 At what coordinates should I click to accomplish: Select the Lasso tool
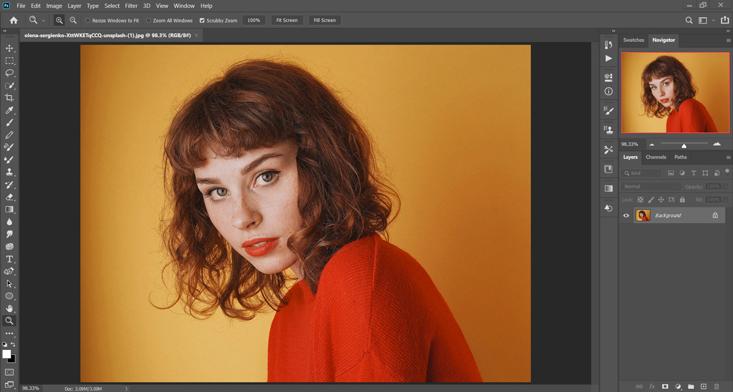point(9,73)
